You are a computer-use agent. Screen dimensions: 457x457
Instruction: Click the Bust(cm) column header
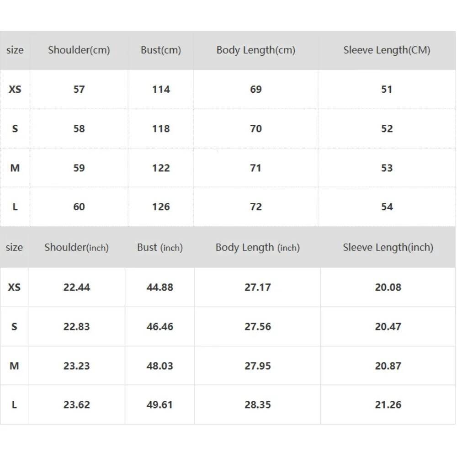(x=161, y=50)
